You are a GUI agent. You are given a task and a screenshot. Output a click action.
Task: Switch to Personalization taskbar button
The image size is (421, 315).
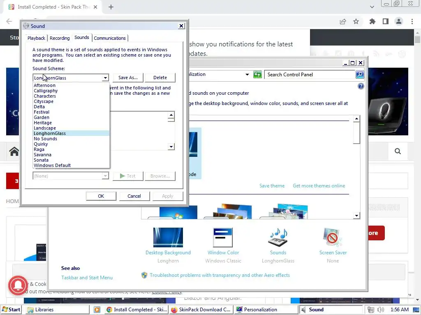tap(266, 310)
